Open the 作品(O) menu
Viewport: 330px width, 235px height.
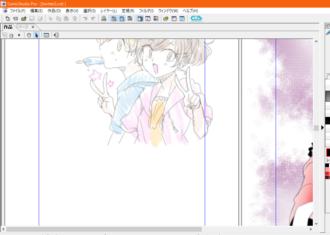coord(54,11)
